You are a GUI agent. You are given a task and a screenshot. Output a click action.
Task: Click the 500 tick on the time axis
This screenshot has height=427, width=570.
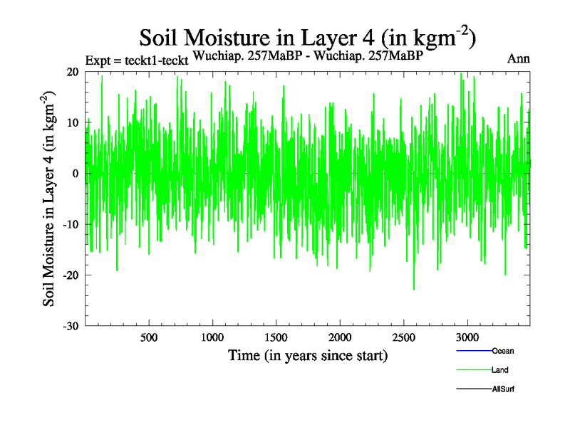tap(148, 336)
